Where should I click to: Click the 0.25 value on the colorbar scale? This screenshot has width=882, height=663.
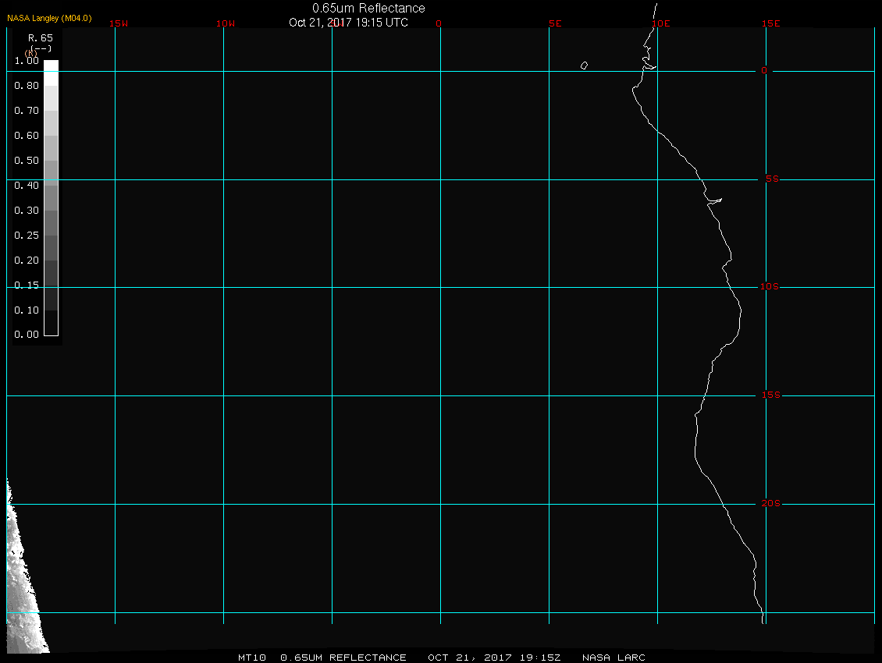(27, 235)
